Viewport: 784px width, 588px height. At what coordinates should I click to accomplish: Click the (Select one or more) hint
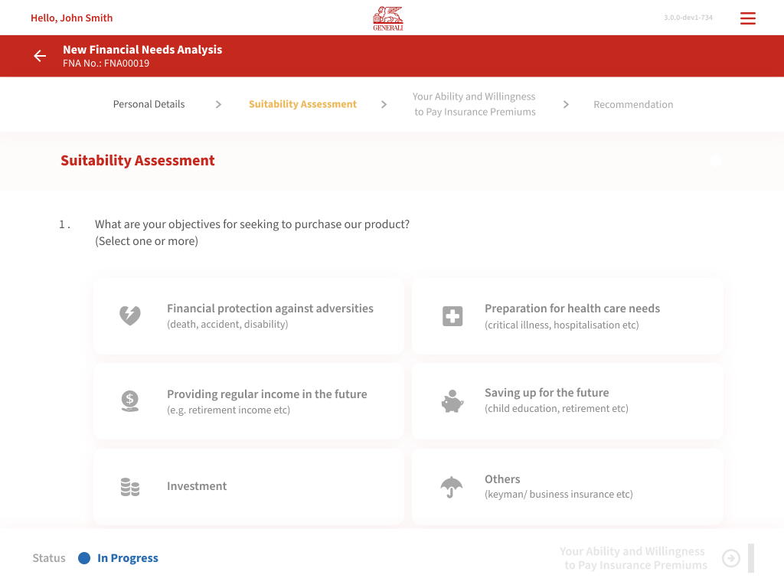146,241
